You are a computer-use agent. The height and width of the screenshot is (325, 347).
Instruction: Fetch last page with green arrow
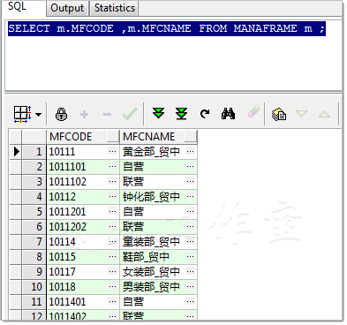point(182,114)
